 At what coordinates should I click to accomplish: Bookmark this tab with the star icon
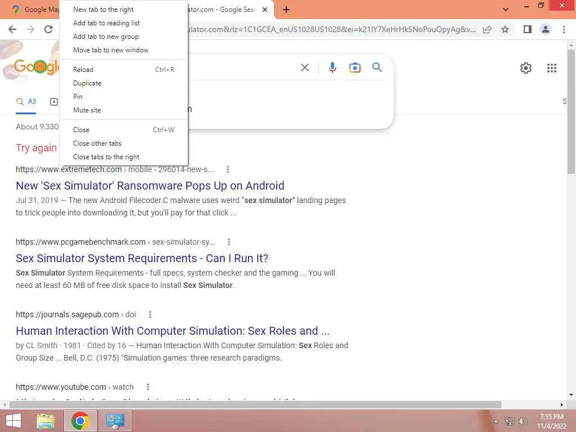pyautogui.click(x=505, y=29)
